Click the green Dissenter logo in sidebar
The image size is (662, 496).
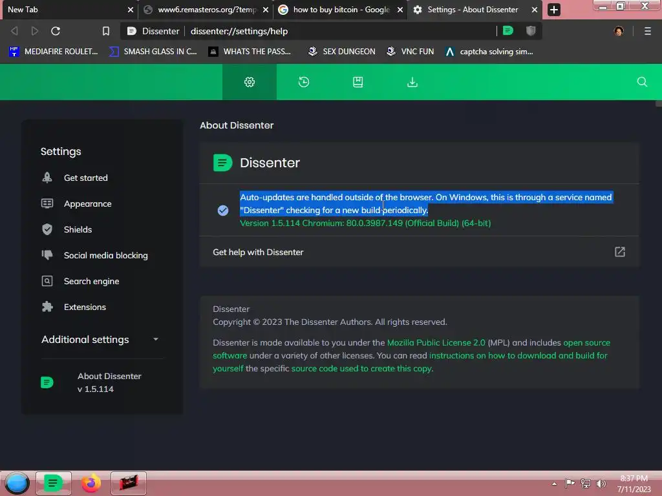[47, 382]
